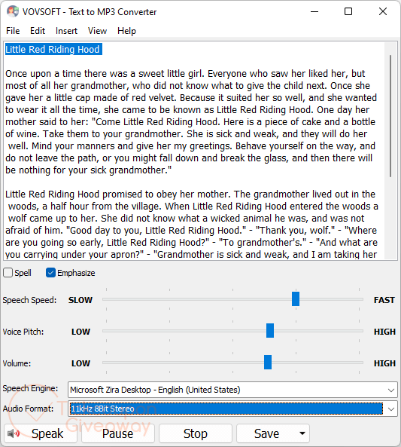Click the Volume slider handle
Image resolution: width=401 pixels, height=447 pixels.
coord(268,362)
